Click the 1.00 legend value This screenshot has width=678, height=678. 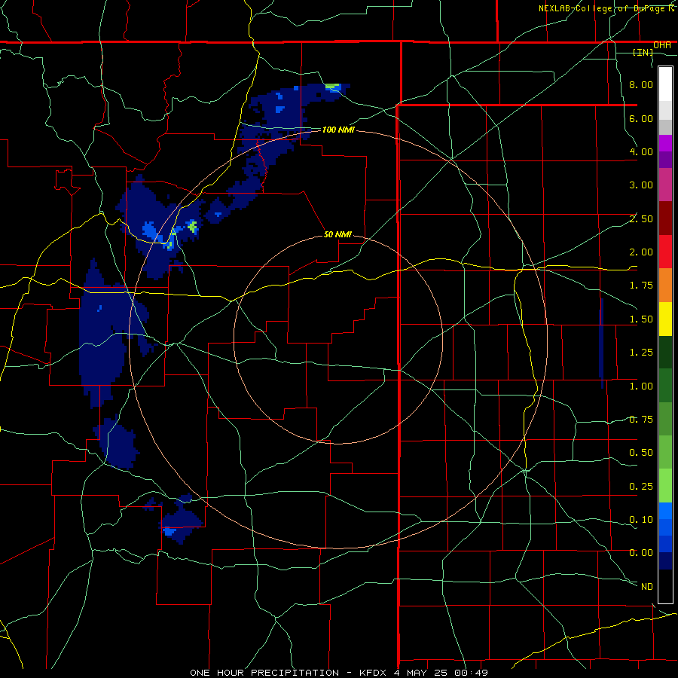coord(641,386)
